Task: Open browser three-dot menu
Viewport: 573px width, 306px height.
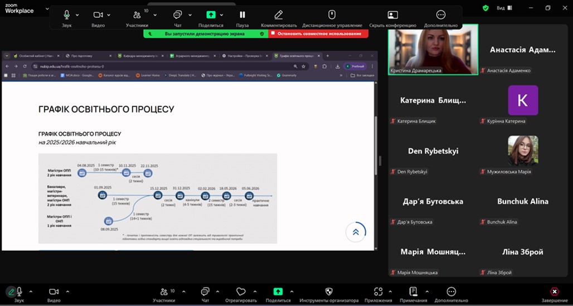Action: click(372, 66)
